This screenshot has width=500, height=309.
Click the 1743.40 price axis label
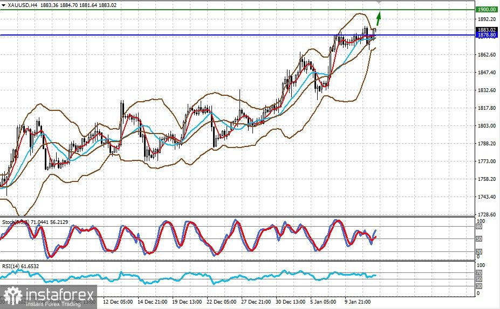click(x=487, y=197)
